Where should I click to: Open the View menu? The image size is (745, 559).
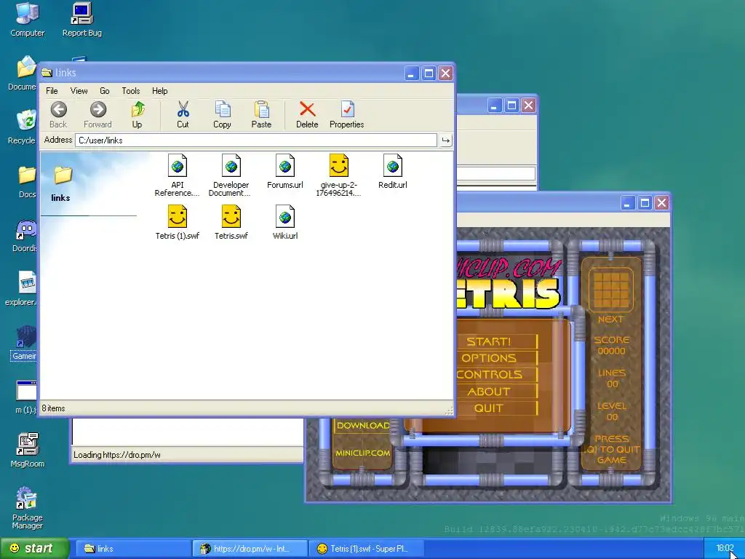click(79, 91)
